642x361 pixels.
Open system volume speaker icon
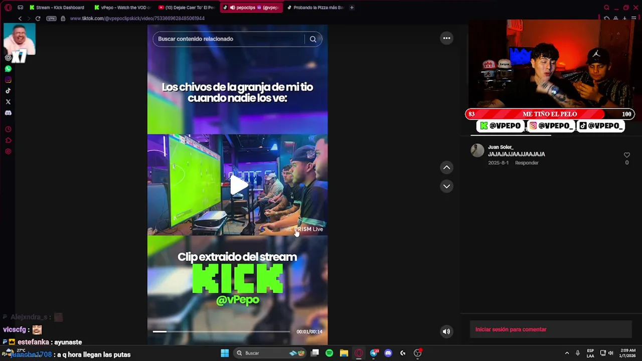point(610,353)
